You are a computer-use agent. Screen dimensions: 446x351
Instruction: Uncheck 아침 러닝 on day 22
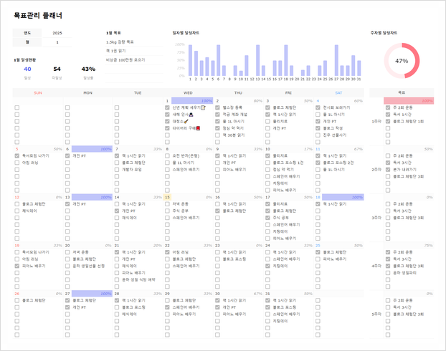(x=167, y=252)
